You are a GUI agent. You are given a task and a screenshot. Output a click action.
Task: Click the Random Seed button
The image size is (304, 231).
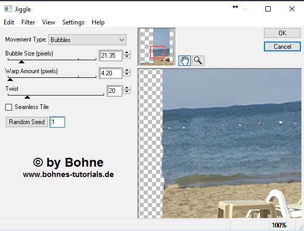pyautogui.click(x=27, y=122)
